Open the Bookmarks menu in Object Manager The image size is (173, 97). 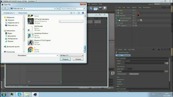147,8
